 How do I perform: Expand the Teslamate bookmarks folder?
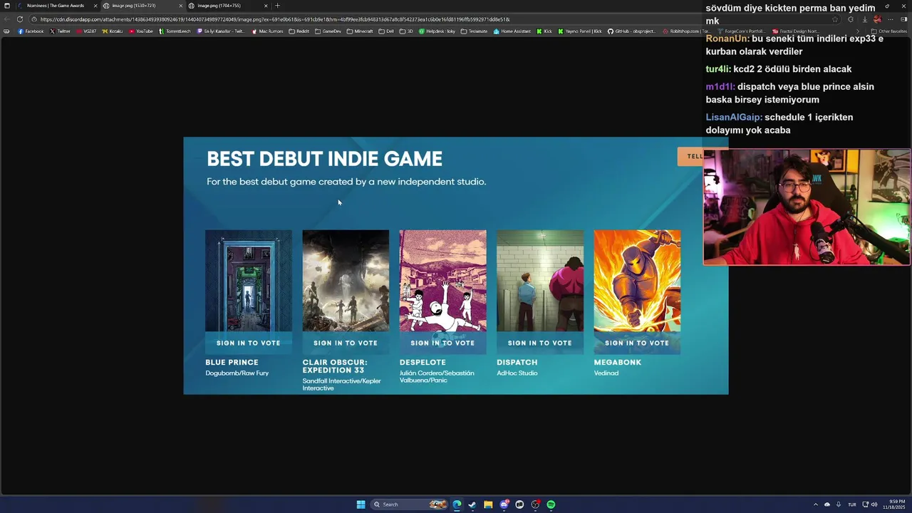coord(475,31)
